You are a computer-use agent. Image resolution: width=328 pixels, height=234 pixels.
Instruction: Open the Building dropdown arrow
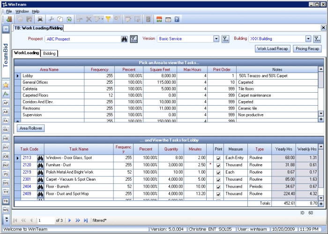coord(308,39)
